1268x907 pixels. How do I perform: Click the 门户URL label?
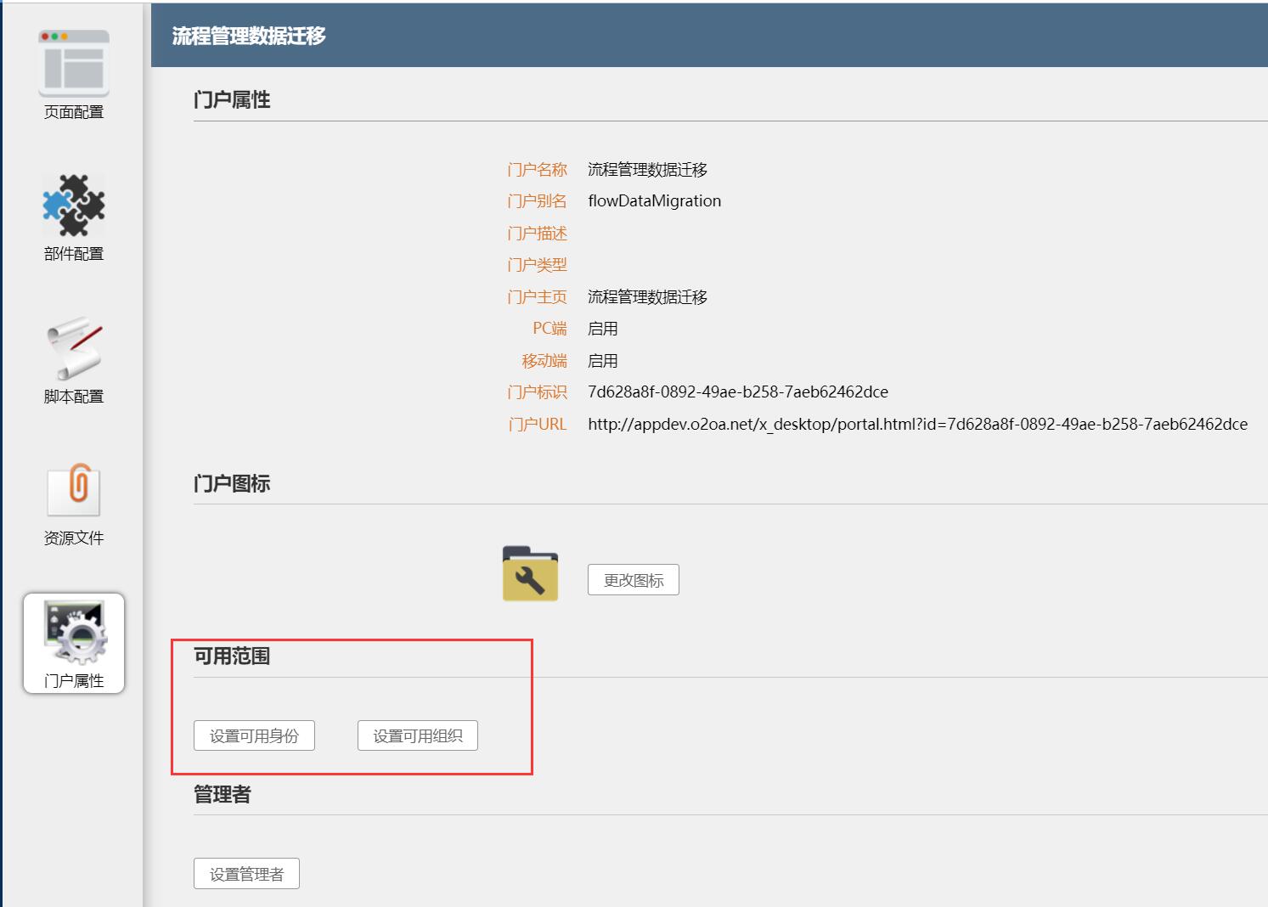coord(537,424)
